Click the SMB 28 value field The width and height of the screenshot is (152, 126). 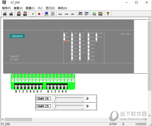point(91,99)
